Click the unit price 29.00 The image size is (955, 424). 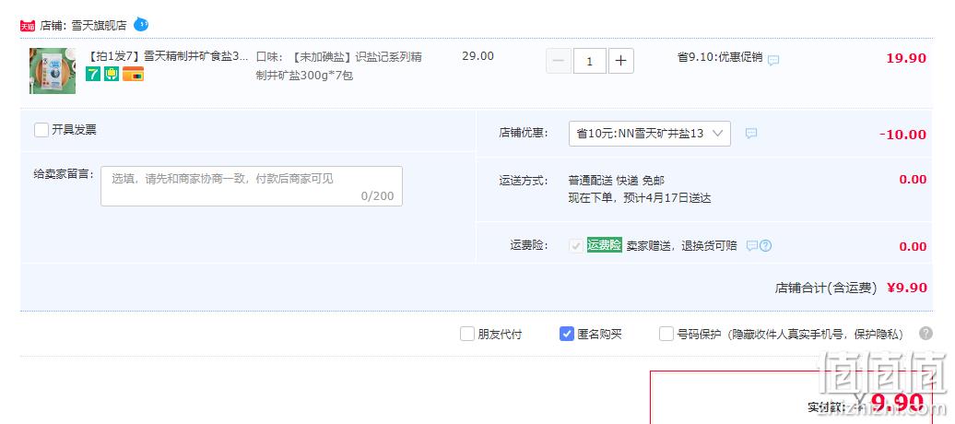478,56
